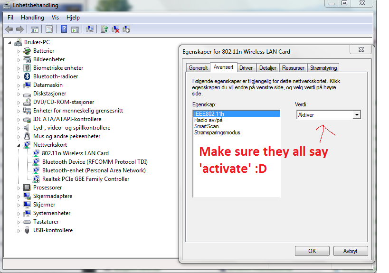Click the Skjermer monitor icon

27,205
